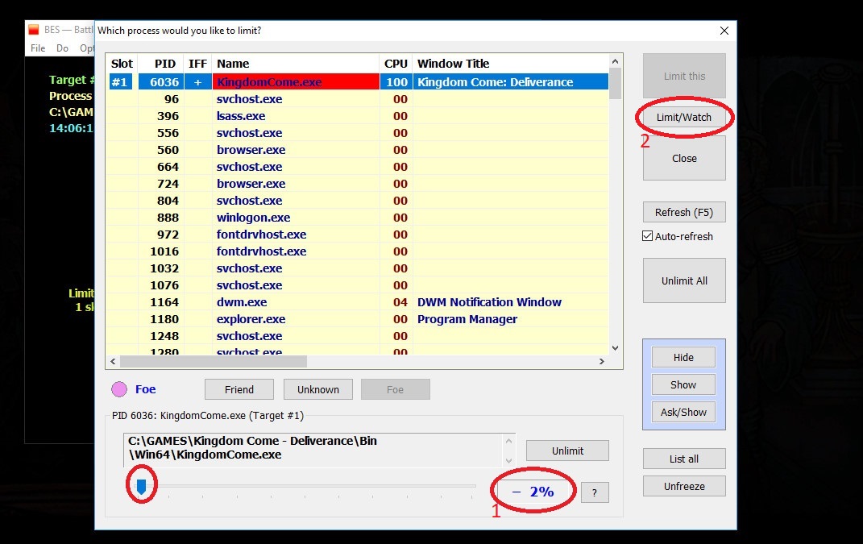
Task: Select svchost.exe with PID 1248
Action: (x=358, y=336)
